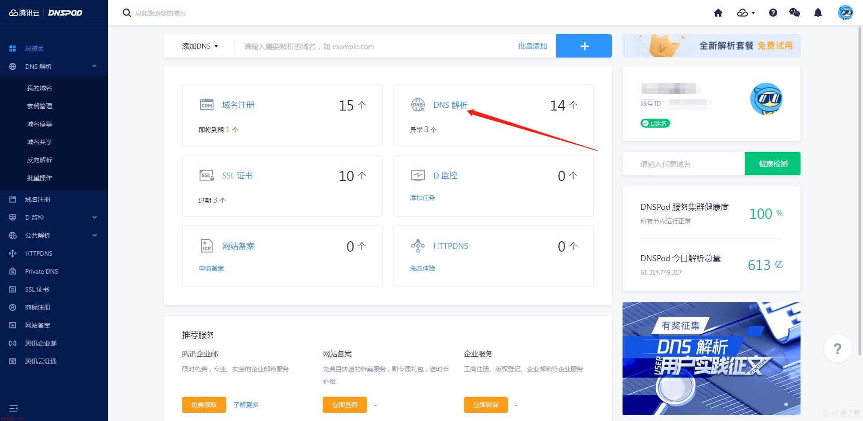This screenshot has height=421, width=863.
Task: Click the 了解更多 link
Action: click(x=246, y=405)
